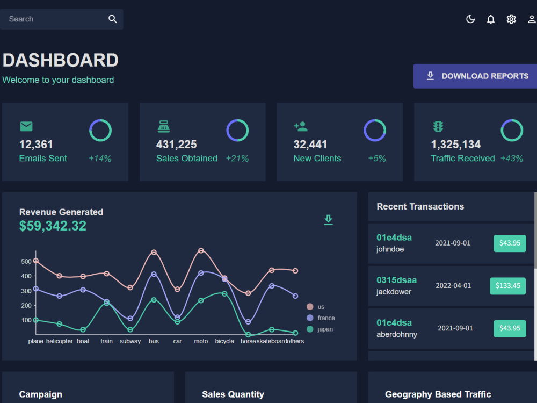Viewport: 537px width, 403px height.
Task: Click the Recent Transactions scrollbar
Action: point(535,231)
